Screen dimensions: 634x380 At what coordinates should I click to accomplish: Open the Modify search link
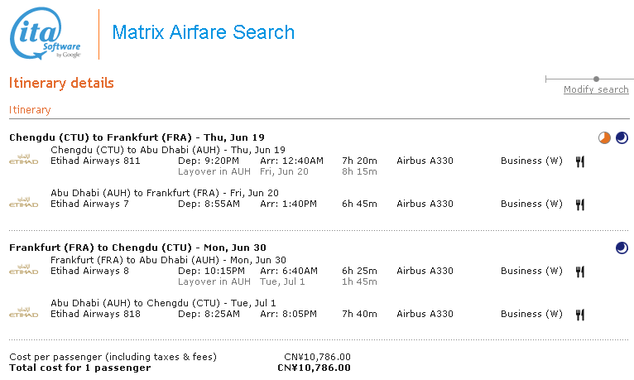596,90
